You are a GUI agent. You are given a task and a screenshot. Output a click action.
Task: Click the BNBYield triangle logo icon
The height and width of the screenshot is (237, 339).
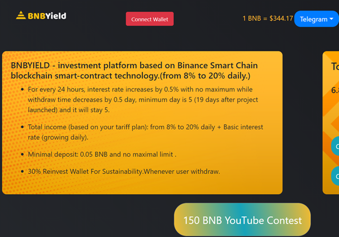(x=22, y=16)
